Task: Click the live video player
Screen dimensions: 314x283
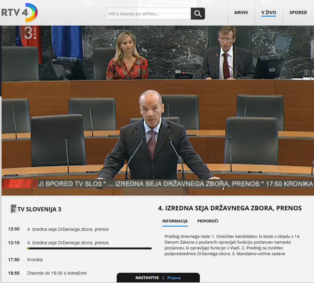Action: click(x=157, y=107)
